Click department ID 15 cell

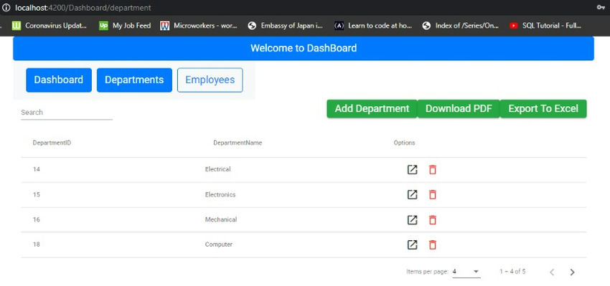click(37, 194)
